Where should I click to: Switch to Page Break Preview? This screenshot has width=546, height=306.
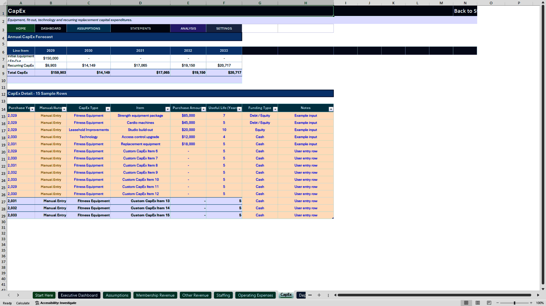pos(489,303)
